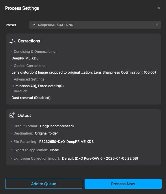Click the Destination label
The image size is (166, 194).
coord(23,133)
